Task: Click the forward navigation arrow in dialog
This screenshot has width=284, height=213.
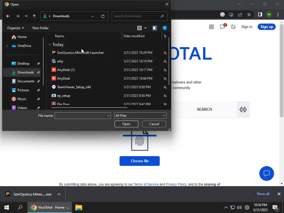Action: tap(17, 16)
